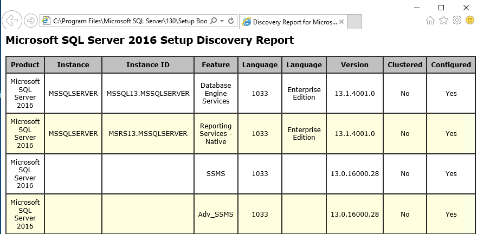Open Favorites star icon
477x234 pixels.
[x=444, y=21]
